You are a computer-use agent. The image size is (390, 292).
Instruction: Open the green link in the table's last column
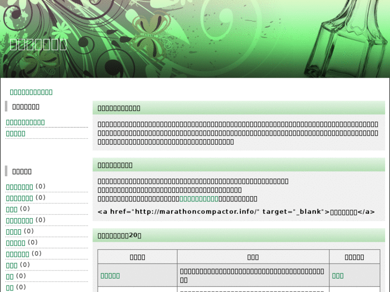click(x=338, y=275)
